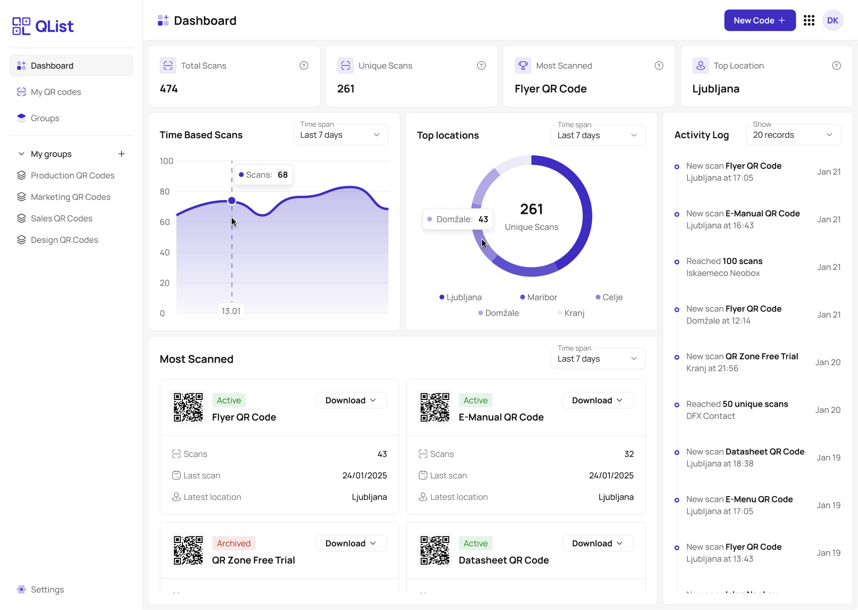Open Activity Log records count dropdown
This screenshot has width=858, height=610.
793,135
